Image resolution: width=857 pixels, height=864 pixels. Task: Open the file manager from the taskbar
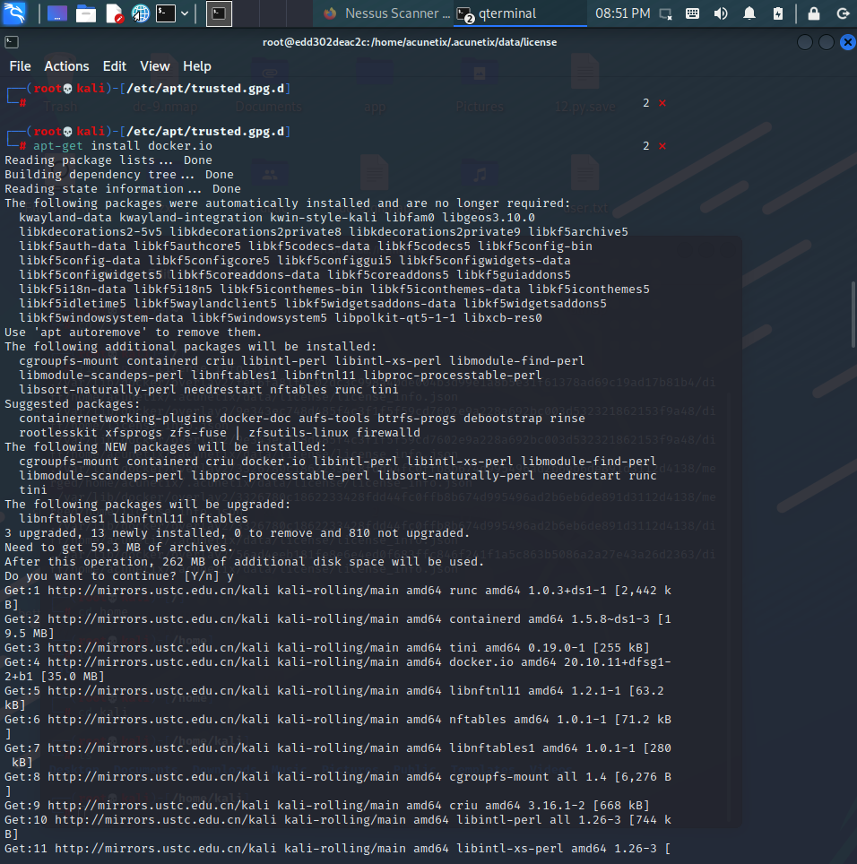(84, 13)
